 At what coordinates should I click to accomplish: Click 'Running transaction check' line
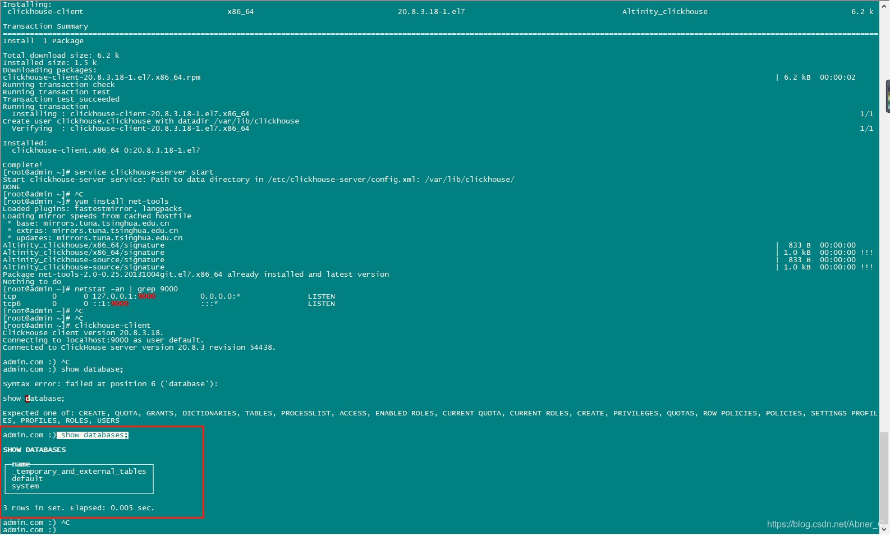pos(59,85)
